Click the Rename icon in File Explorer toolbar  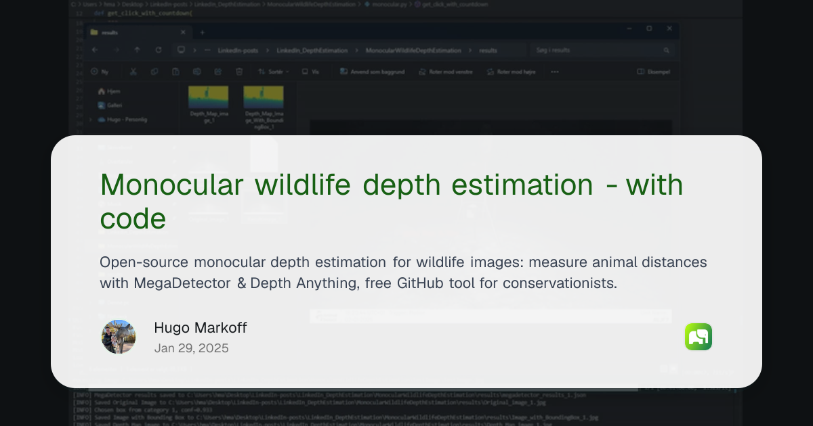196,72
